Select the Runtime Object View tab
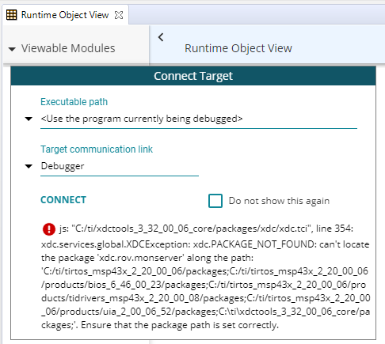 point(65,15)
